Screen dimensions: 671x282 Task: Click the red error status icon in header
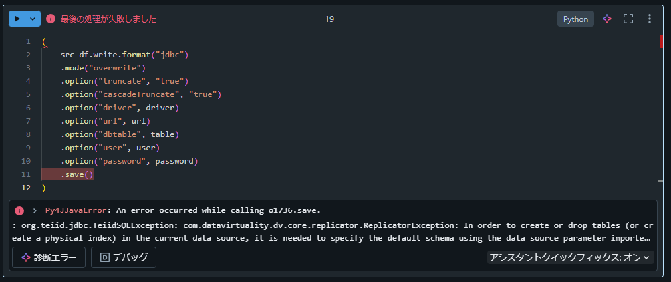tap(51, 19)
